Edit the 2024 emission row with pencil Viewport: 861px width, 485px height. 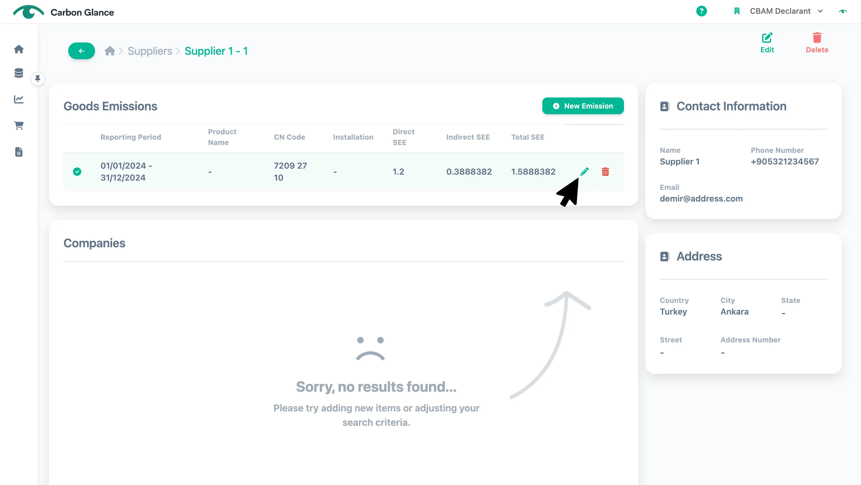point(584,172)
